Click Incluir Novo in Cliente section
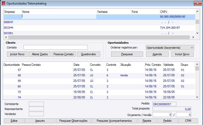 pos(17,54)
